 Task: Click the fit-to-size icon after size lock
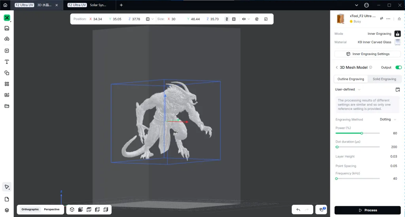pos(234,19)
